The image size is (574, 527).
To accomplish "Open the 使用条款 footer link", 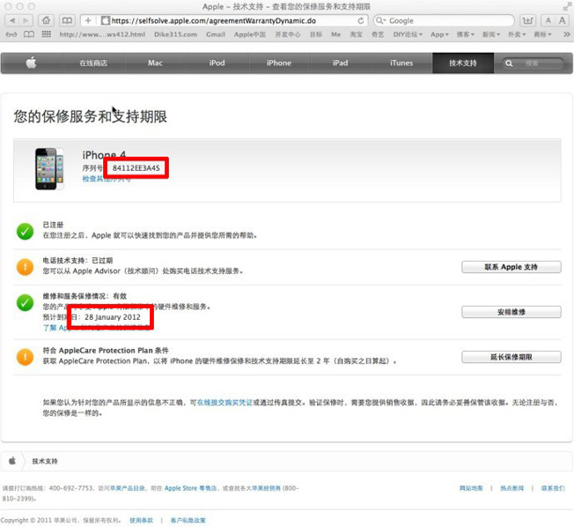I will click(x=142, y=521).
